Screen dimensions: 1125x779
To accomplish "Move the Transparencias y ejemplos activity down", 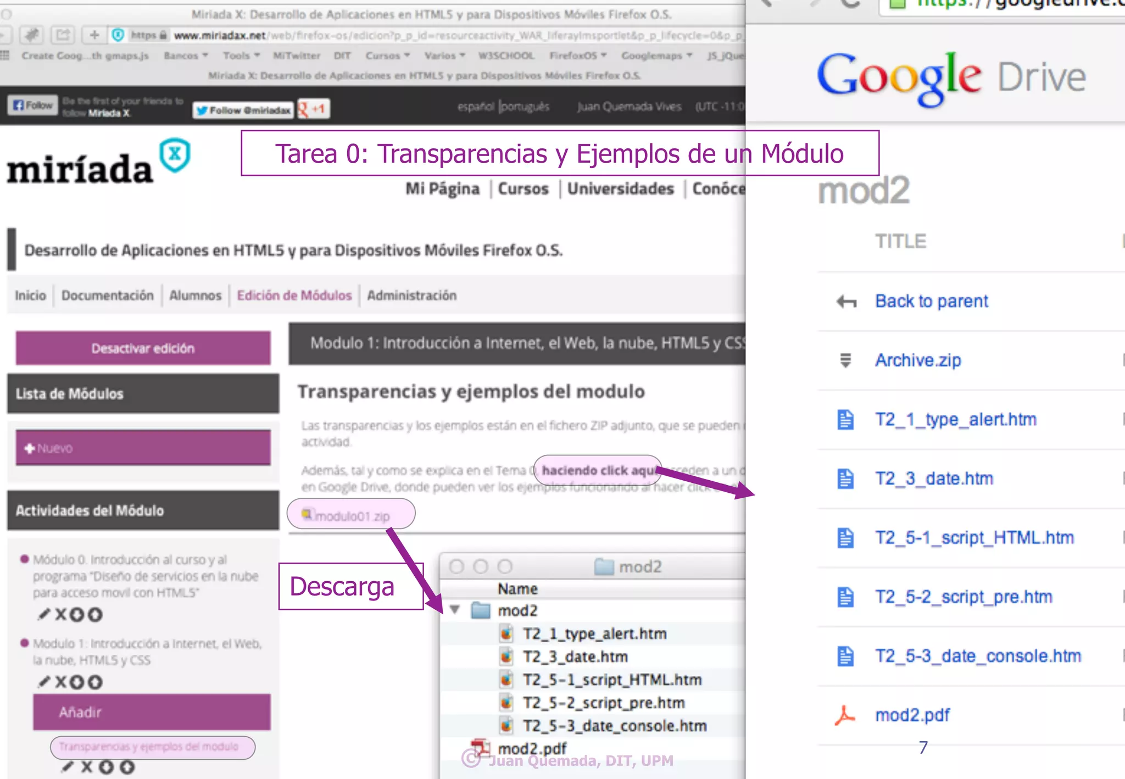I will point(107,767).
